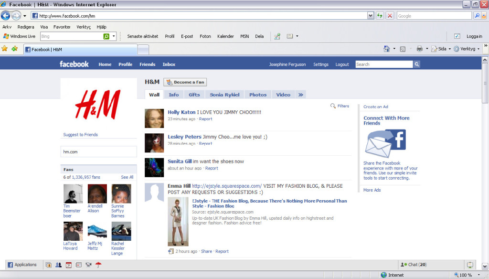The height and width of the screenshot is (279, 489).
Task: Click the Facebook search magnifier button
Action: pos(416,64)
